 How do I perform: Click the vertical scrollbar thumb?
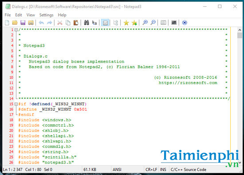coord(240,36)
